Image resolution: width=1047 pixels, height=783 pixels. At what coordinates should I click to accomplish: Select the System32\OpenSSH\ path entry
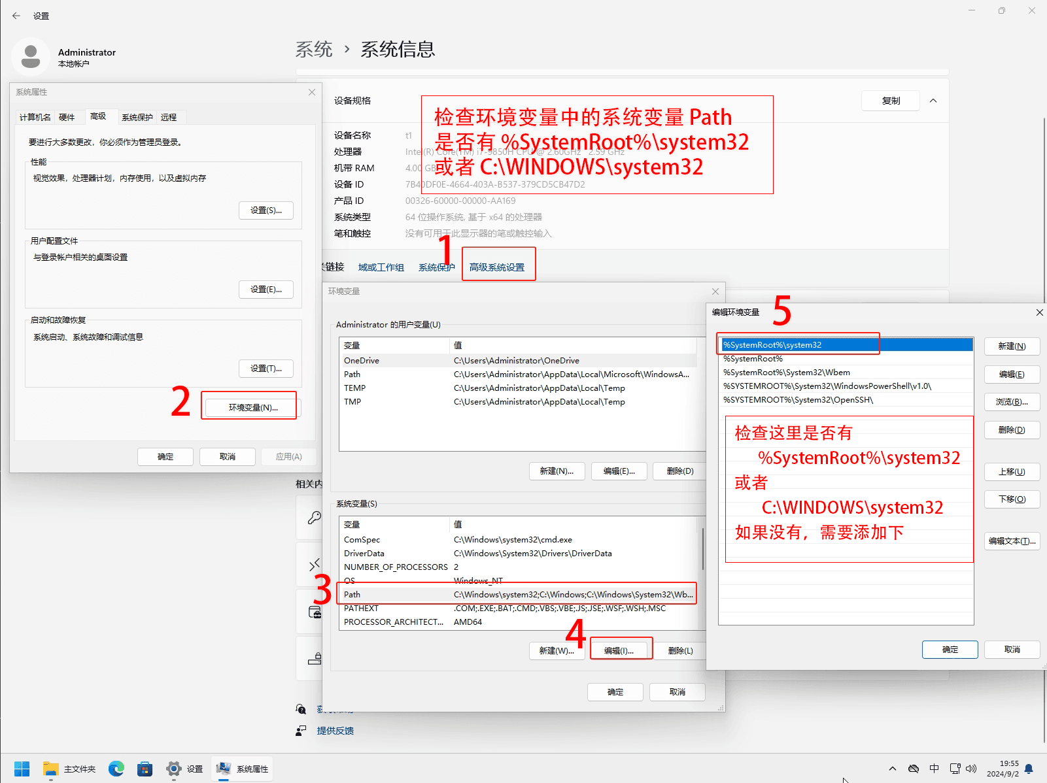[846, 400]
